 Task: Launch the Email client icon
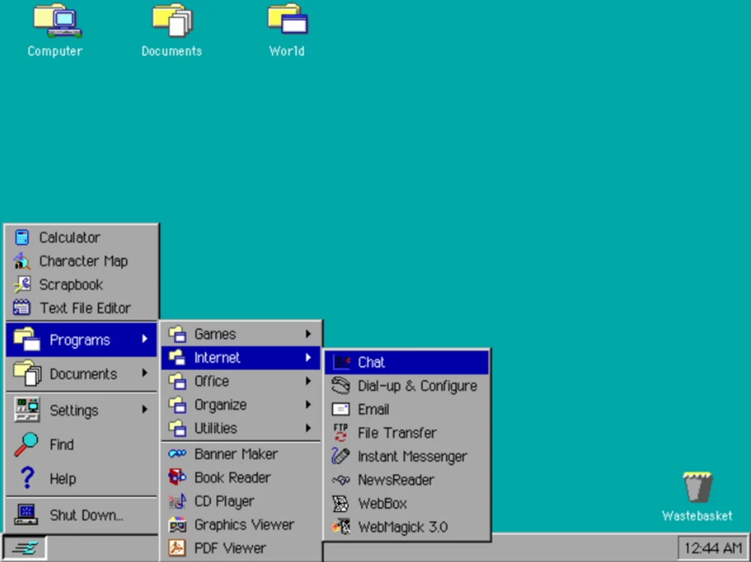(373, 409)
